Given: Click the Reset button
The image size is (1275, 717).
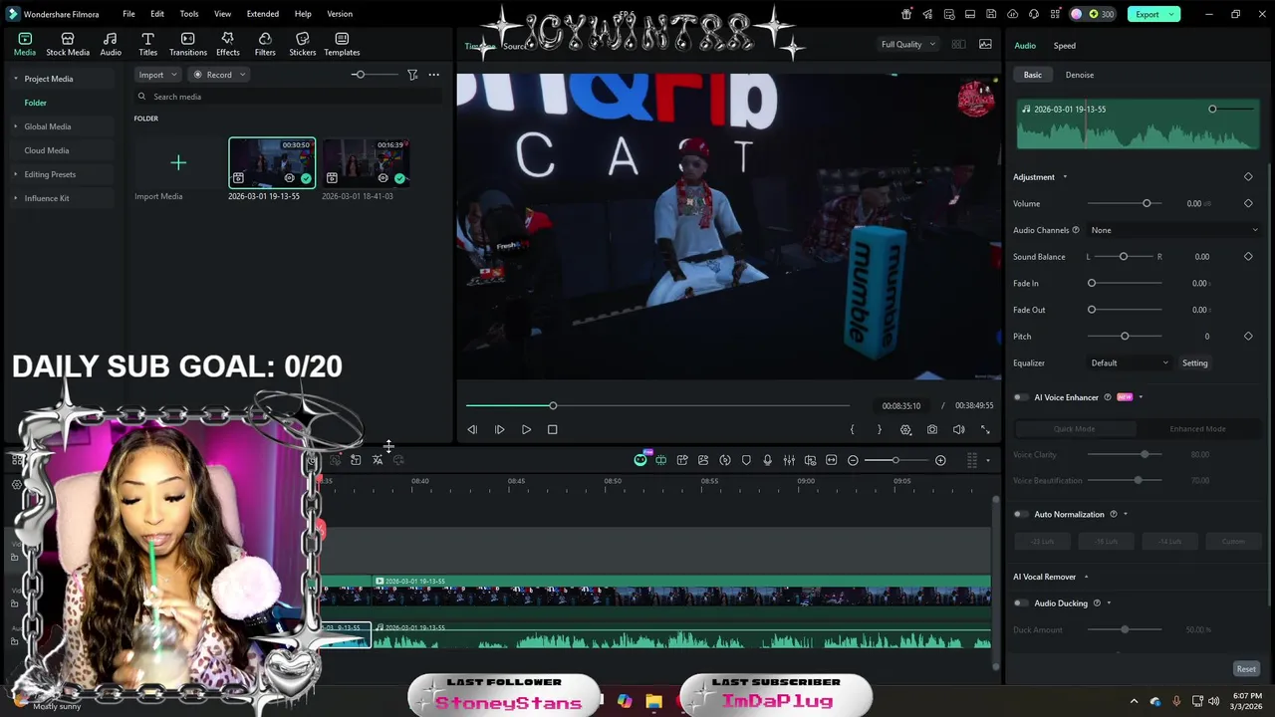Looking at the screenshot, I should click(1246, 669).
